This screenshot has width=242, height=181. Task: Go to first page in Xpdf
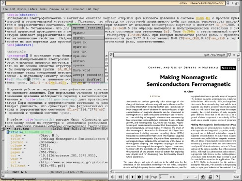coord(113,177)
